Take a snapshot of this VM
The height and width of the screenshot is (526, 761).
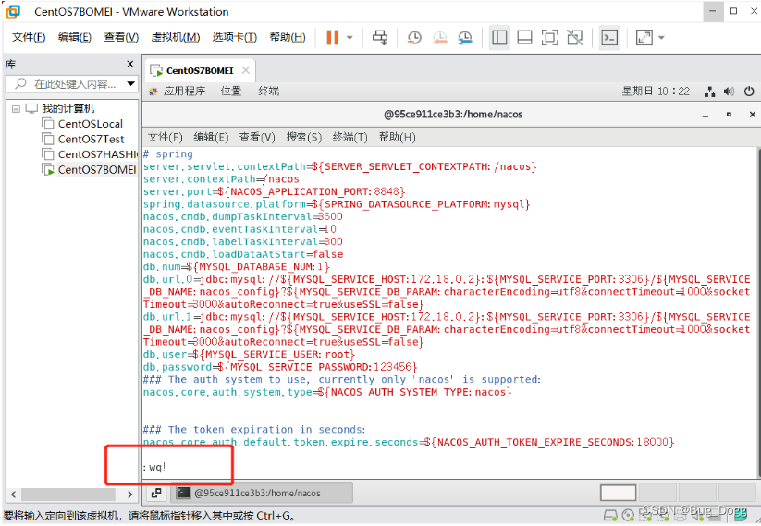[414, 37]
